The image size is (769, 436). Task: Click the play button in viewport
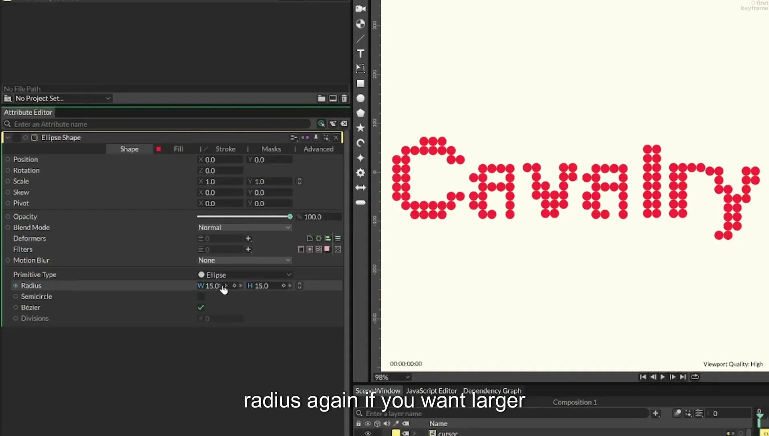(662, 377)
